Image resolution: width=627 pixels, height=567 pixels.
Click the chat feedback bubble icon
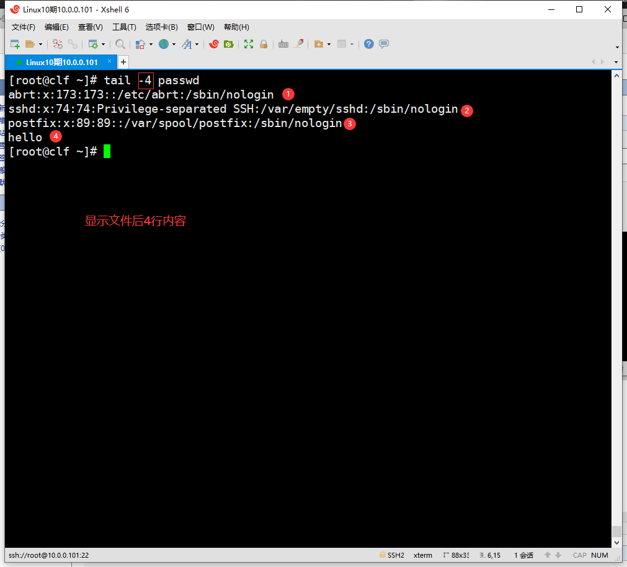[x=384, y=44]
